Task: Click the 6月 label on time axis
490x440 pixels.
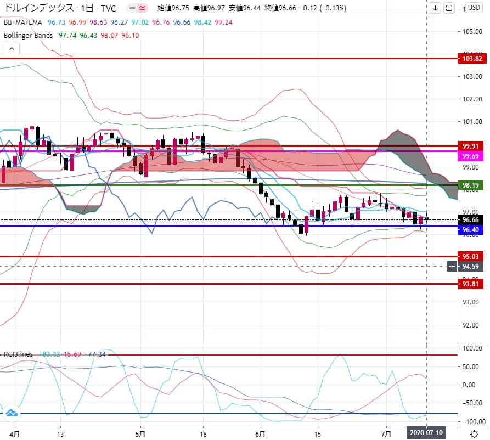Action: (260, 434)
